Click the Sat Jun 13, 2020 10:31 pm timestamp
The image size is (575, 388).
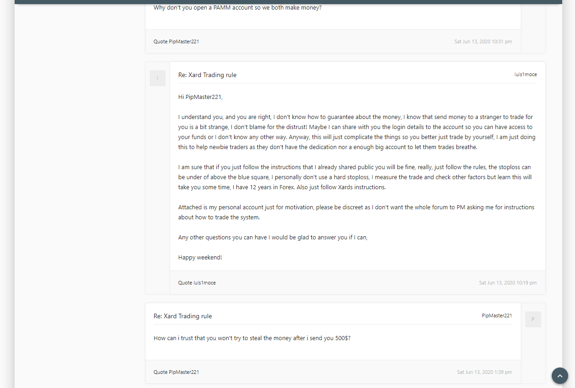(483, 41)
